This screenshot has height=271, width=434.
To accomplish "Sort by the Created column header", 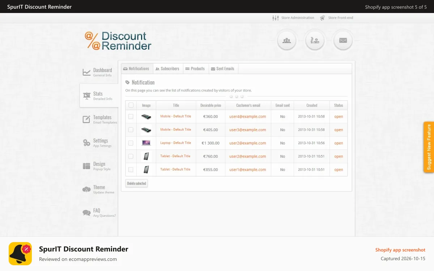I will (x=312, y=105).
